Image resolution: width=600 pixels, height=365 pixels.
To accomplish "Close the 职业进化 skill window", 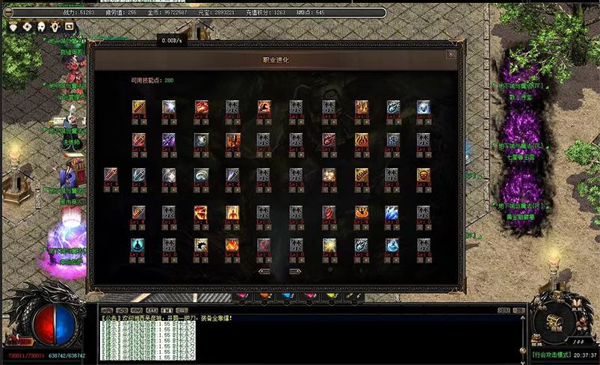I will pos(451,54).
